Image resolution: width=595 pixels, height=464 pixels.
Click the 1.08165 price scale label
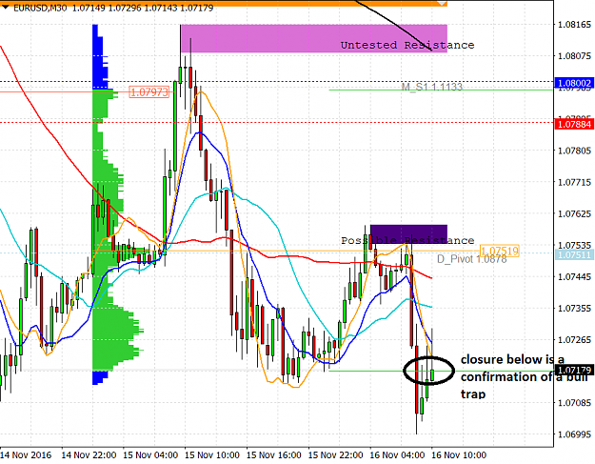click(x=574, y=25)
